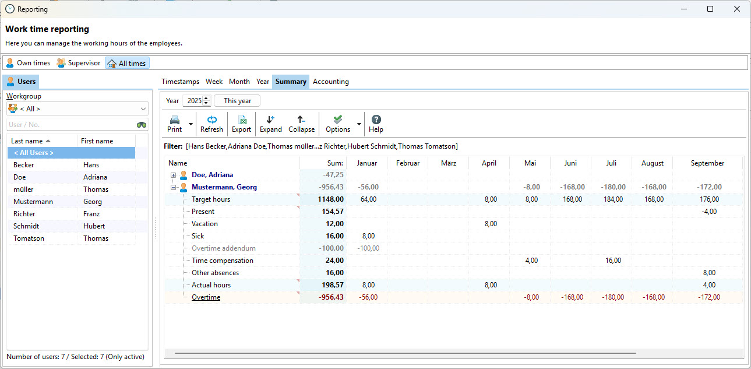Click the Collapse rows toolbar icon

coord(301,120)
